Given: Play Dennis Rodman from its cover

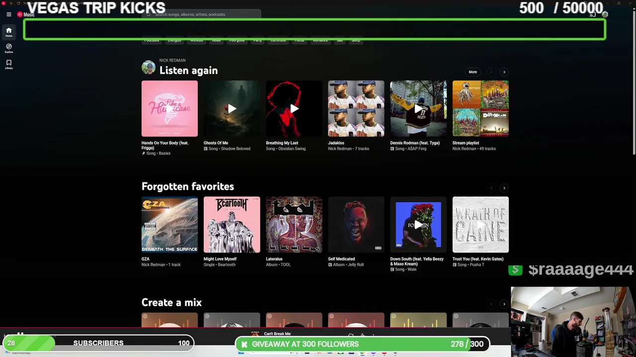Looking at the screenshot, I should tap(418, 109).
